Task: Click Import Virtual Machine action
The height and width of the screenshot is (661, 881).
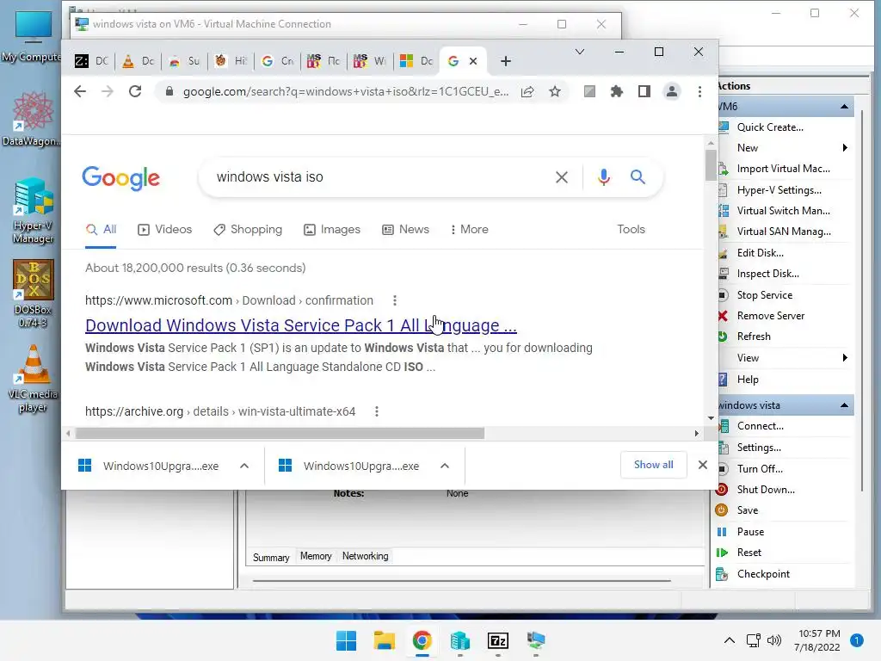Action: click(783, 169)
